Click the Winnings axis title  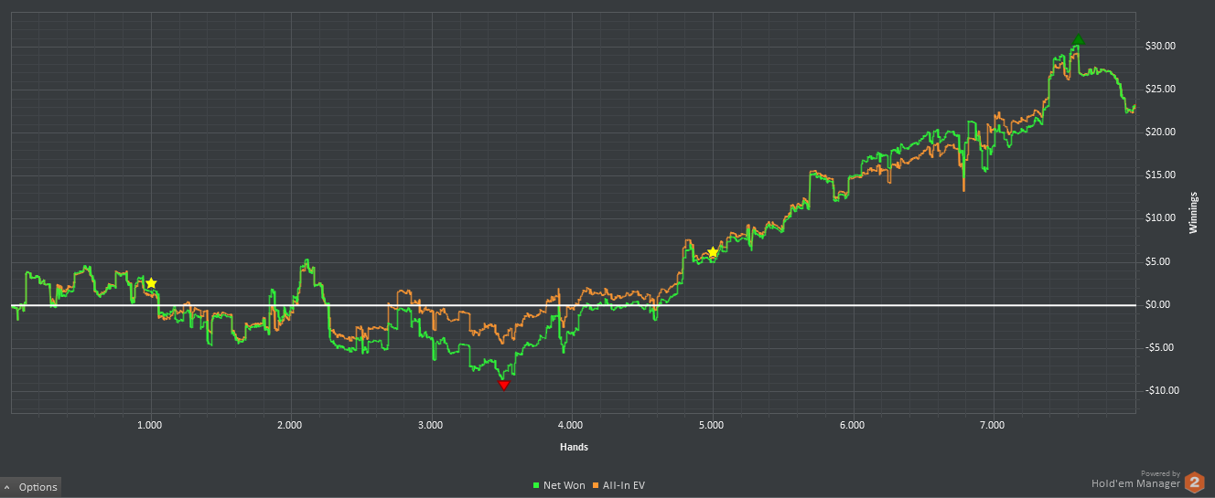[x=1193, y=213]
